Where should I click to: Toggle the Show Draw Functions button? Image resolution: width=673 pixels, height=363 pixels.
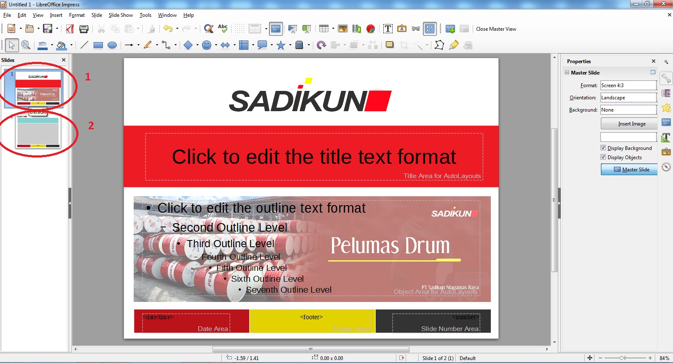click(430, 29)
